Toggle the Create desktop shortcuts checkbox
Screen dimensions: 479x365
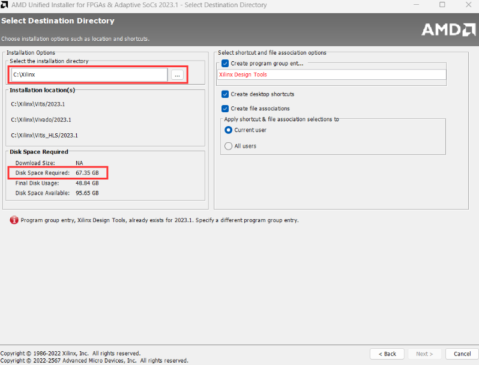pyautogui.click(x=225, y=94)
